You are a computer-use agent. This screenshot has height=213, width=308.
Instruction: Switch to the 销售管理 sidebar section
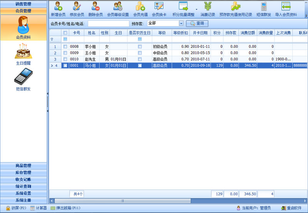(x=23, y=4)
